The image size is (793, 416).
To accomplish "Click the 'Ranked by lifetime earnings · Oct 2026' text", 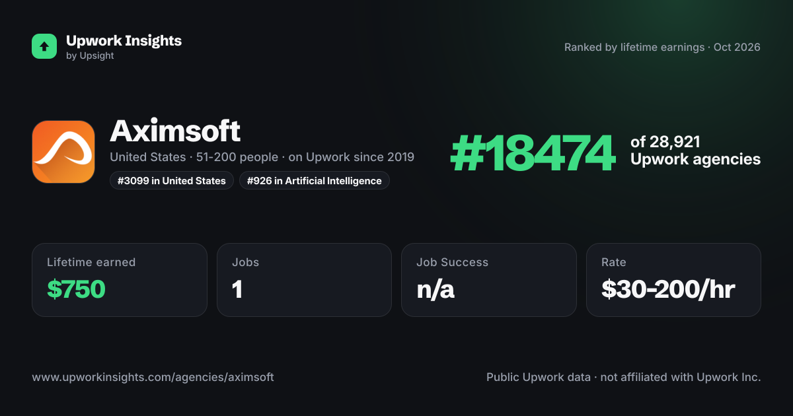I will pyautogui.click(x=662, y=47).
